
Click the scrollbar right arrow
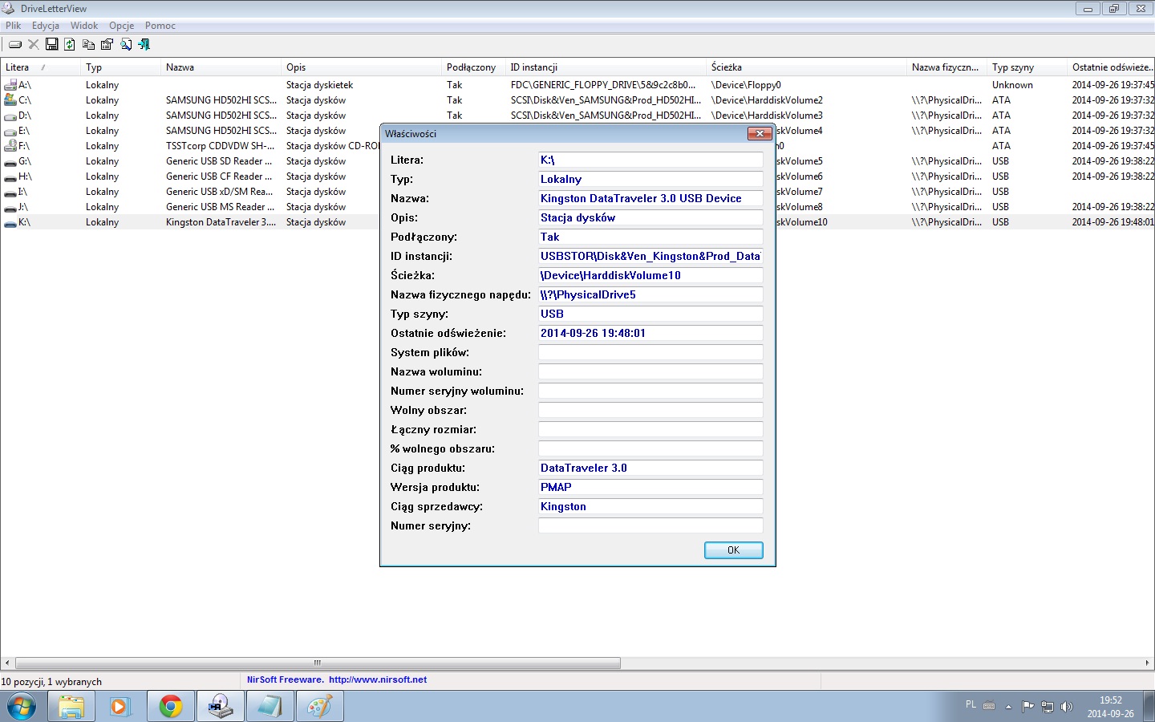(1147, 663)
